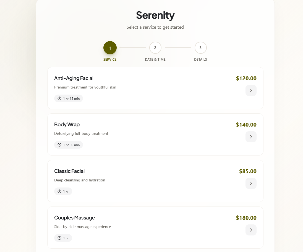Jump to step 2 Date & Time circle
The width and height of the screenshot is (303, 252).
[155, 48]
